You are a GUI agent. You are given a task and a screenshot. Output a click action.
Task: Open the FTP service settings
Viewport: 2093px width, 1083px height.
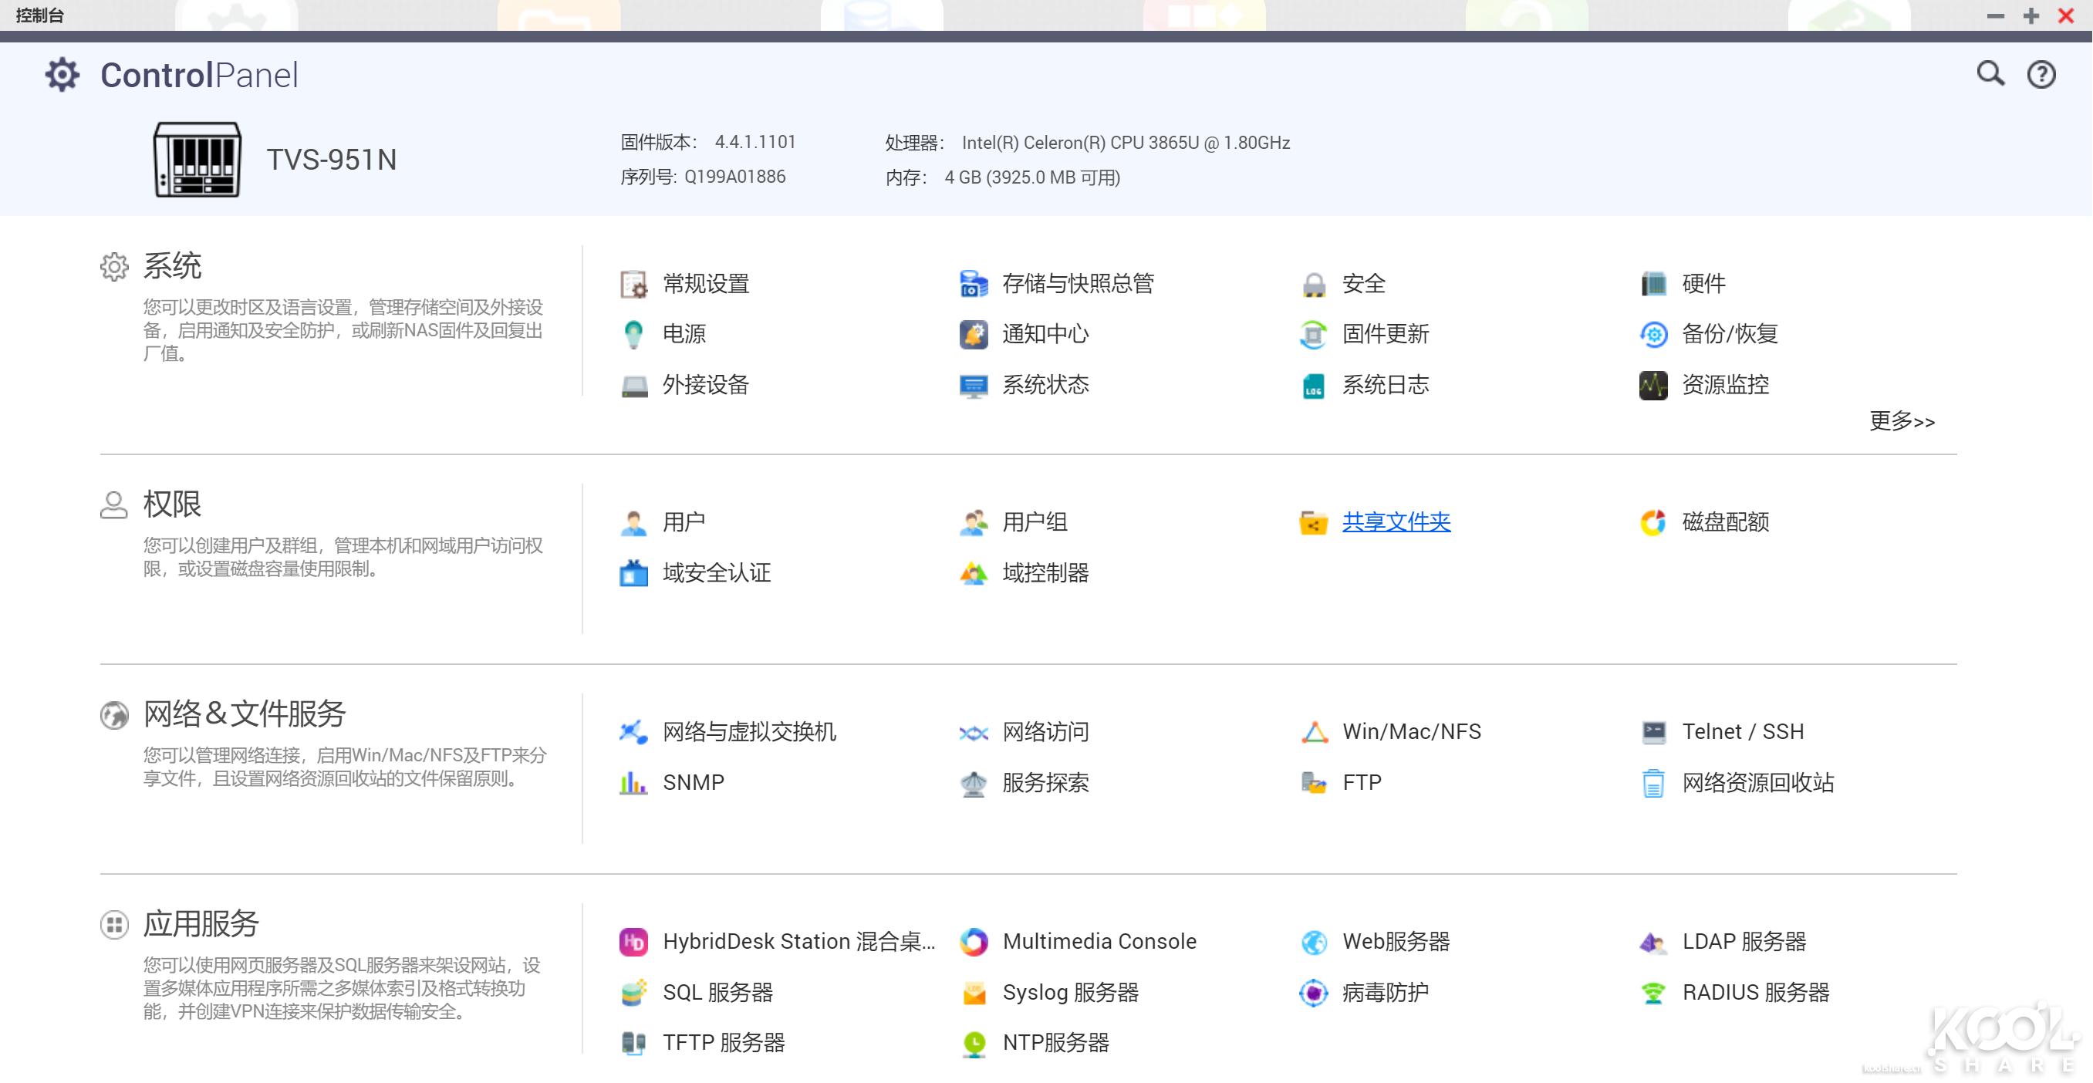pos(1360,781)
